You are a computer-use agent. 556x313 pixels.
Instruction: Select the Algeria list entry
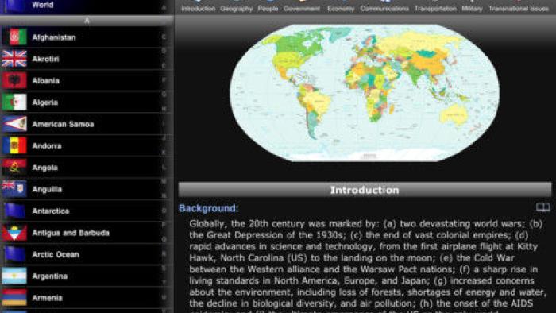pos(87,102)
